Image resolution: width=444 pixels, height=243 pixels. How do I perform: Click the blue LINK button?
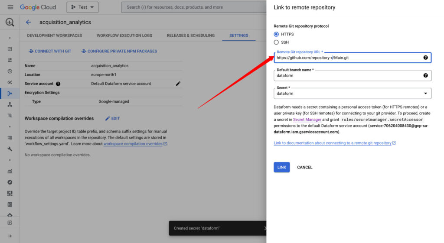pos(281,167)
